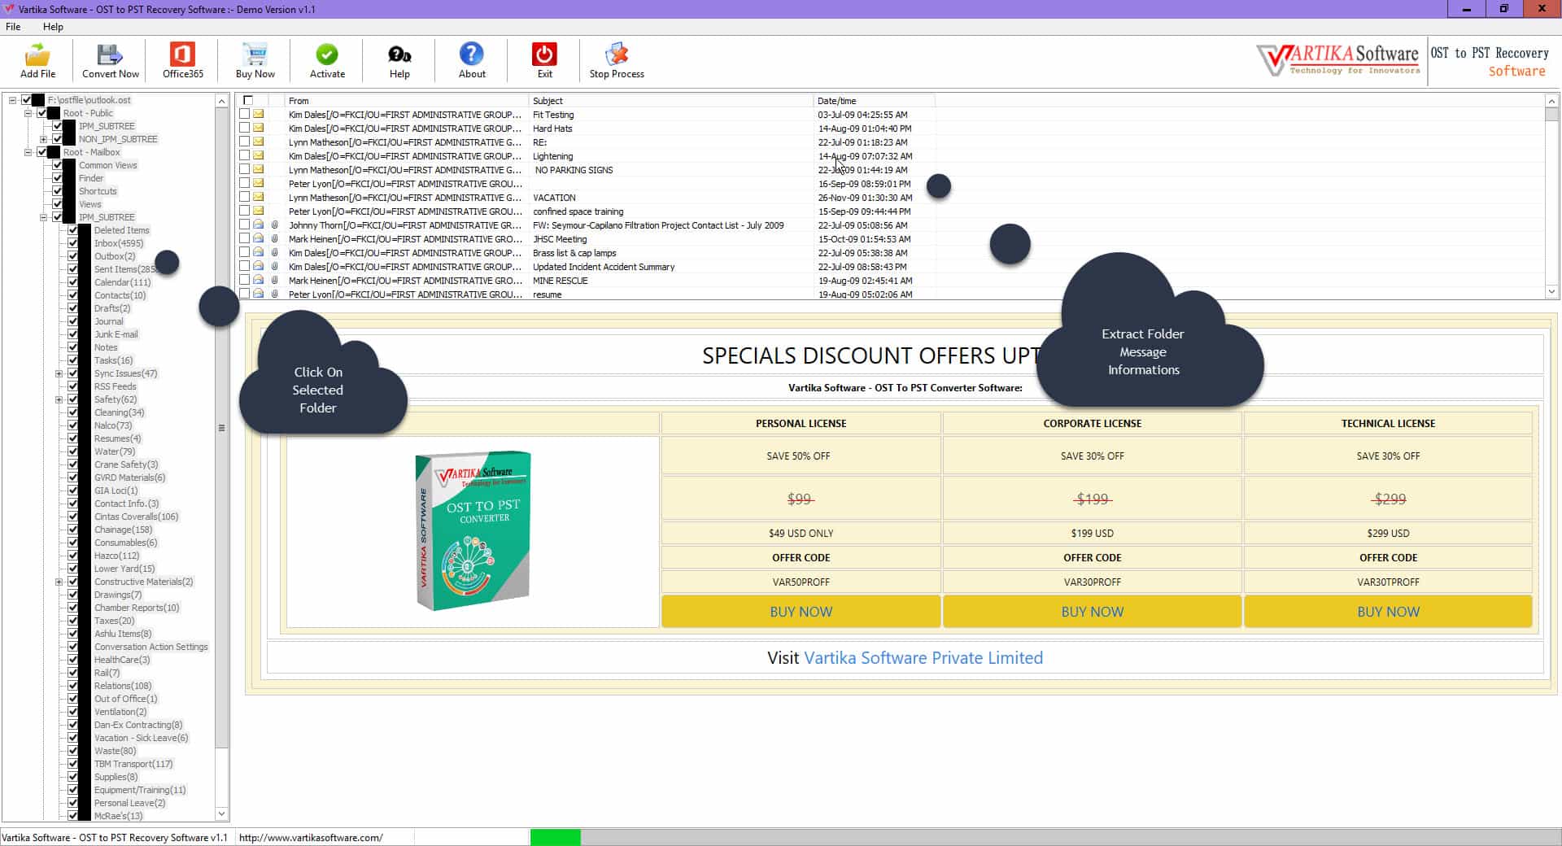Sort emails by Subject column

(x=671, y=101)
